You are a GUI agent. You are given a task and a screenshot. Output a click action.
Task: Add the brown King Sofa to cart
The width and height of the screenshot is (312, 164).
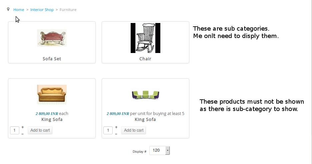click(40, 130)
